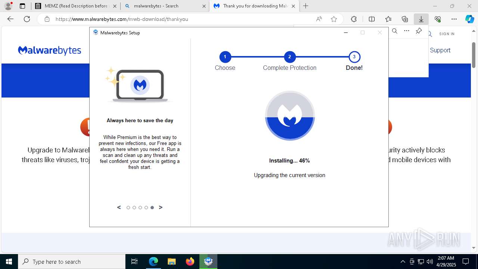Open the Favorites list icon
478x269 pixels.
pos(388,19)
